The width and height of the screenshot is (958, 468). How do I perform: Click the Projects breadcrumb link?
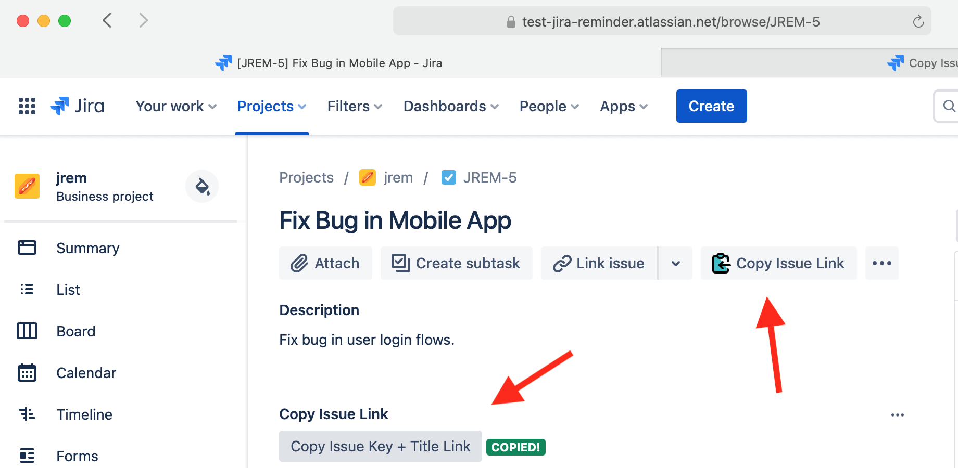click(306, 177)
